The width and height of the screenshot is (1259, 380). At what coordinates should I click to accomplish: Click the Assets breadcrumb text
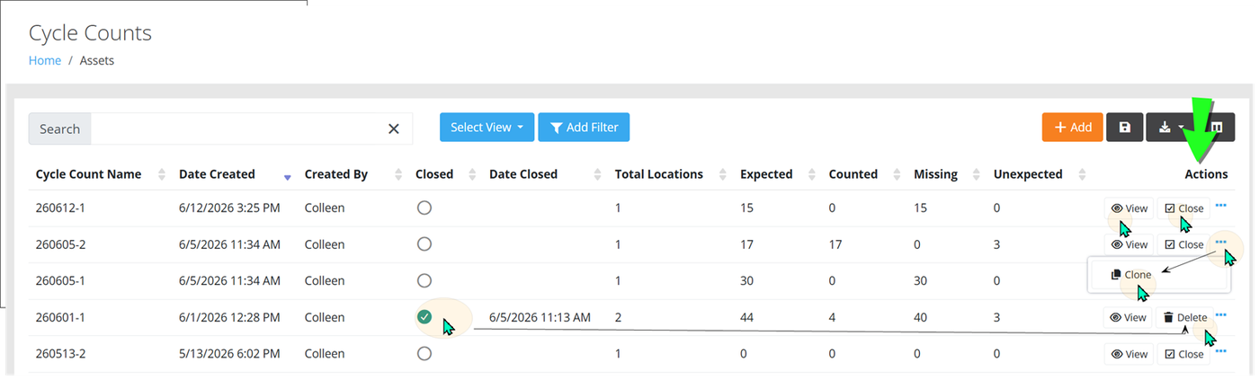coord(97,60)
